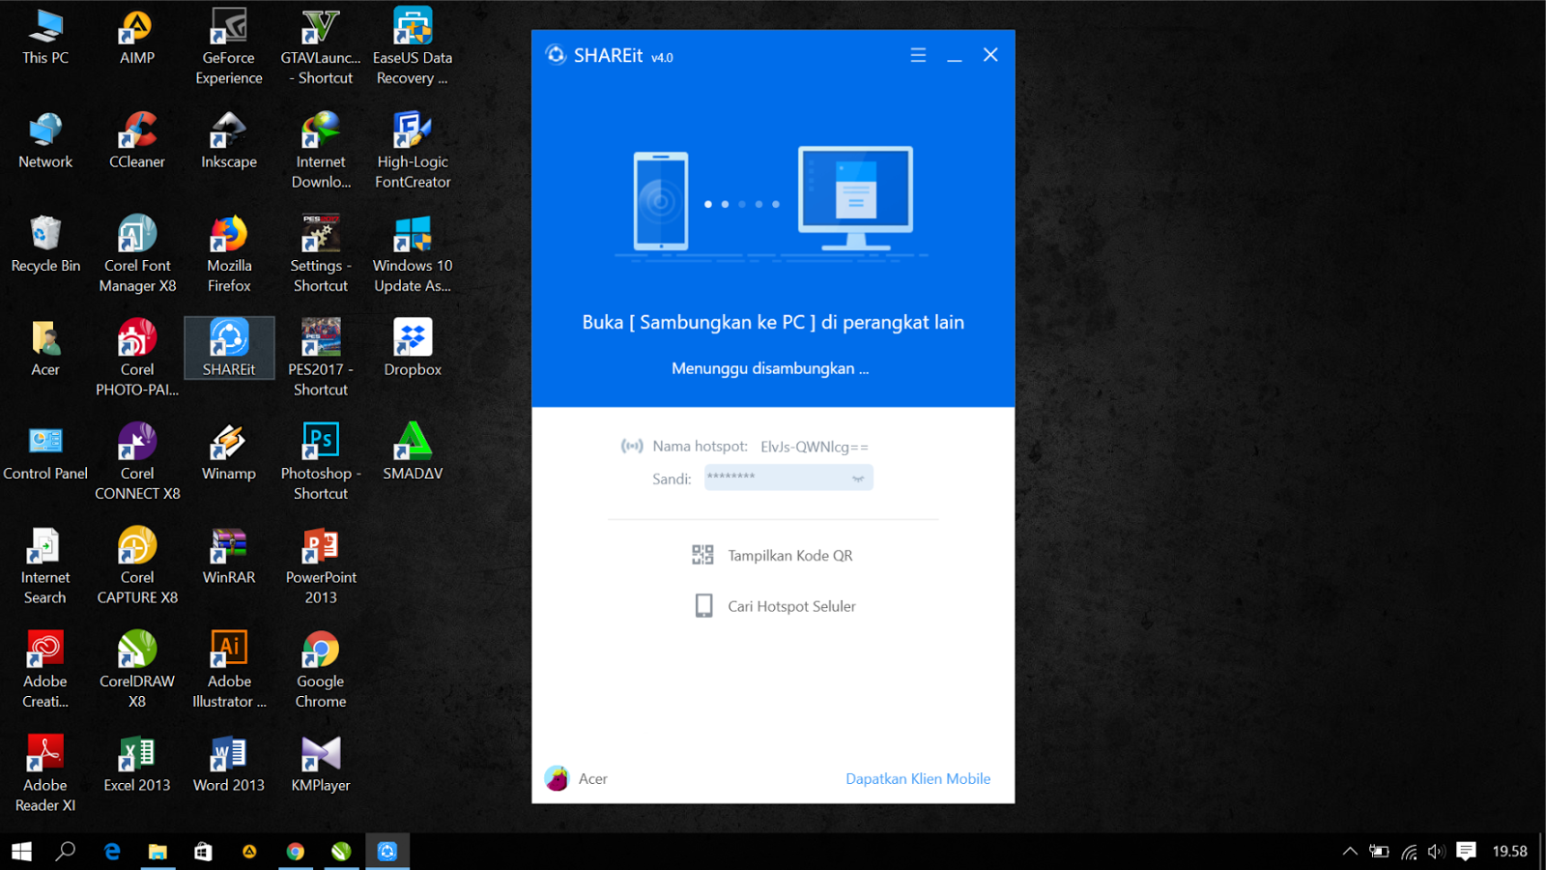Launch Microsoft Edge from the taskbar
This screenshot has height=870, width=1546.
click(112, 852)
